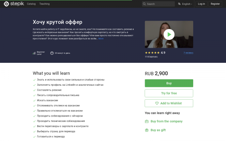Open the Buy as gift link

[x=158, y=130]
